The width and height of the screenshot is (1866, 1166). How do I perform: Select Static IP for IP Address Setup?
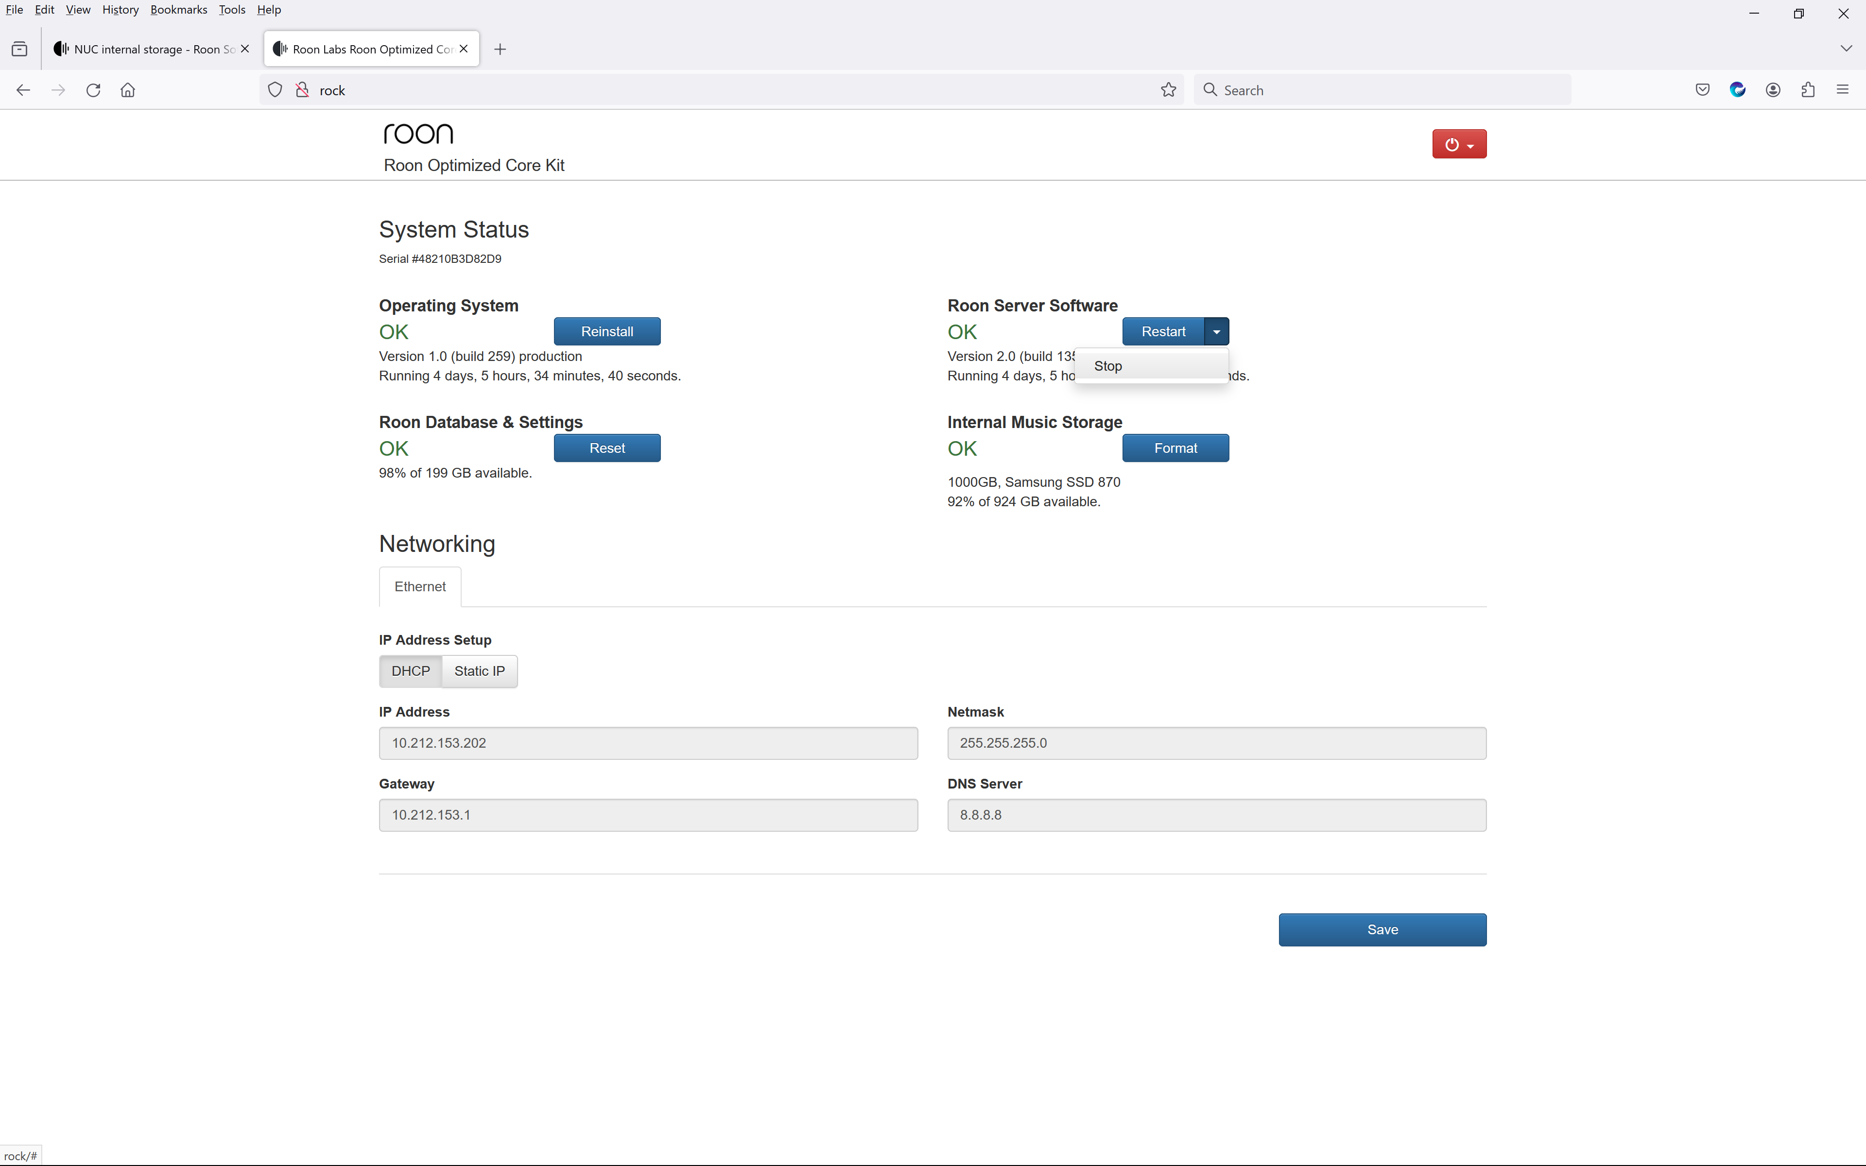480,671
